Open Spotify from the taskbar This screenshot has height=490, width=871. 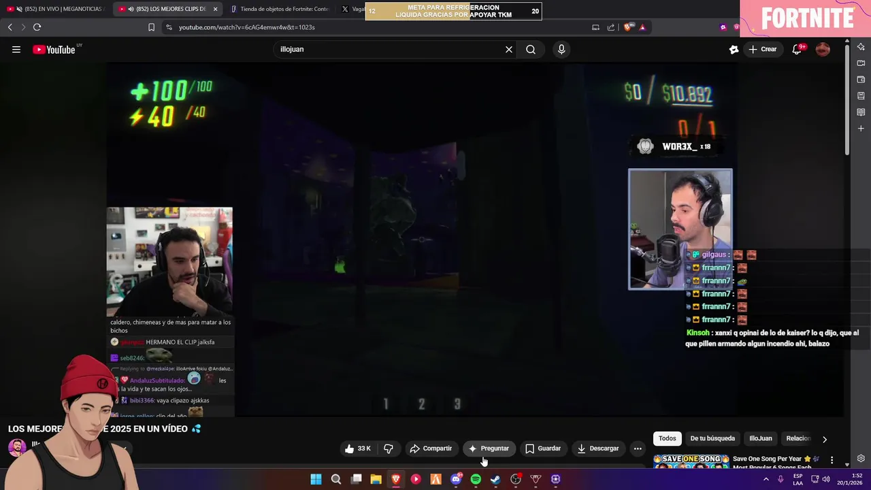(x=476, y=479)
